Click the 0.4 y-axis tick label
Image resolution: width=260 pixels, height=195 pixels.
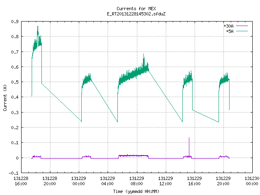(15, 97)
